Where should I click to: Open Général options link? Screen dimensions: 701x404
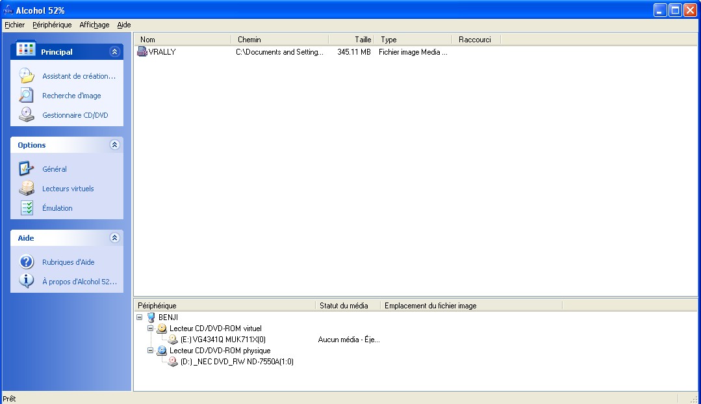point(55,169)
